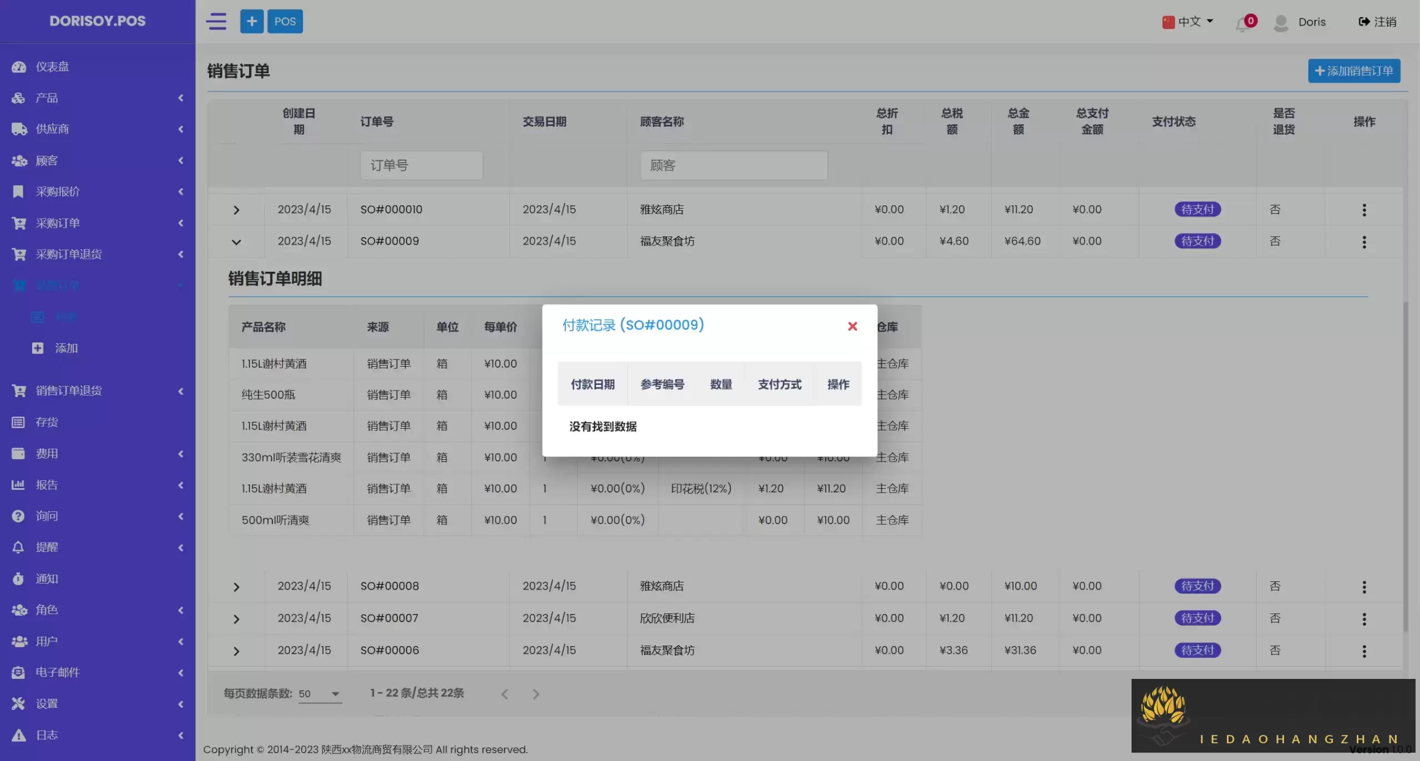
Task: Click the 交易日期 column header
Action: [x=544, y=121]
